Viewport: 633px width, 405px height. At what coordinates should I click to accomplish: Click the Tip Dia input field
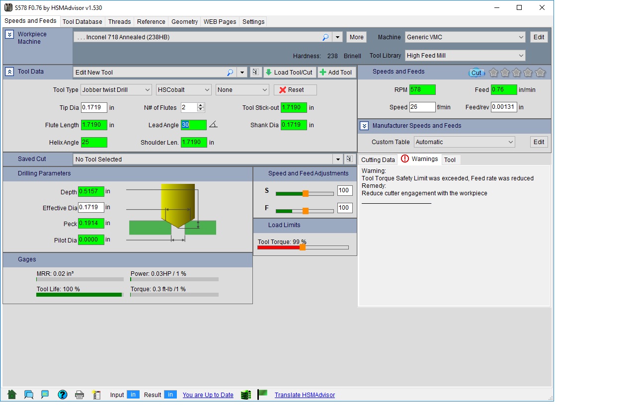(x=94, y=107)
